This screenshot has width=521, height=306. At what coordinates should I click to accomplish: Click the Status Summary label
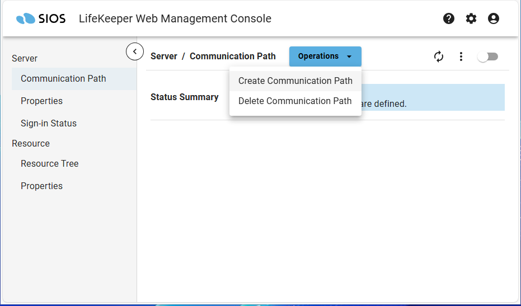pyautogui.click(x=184, y=97)
